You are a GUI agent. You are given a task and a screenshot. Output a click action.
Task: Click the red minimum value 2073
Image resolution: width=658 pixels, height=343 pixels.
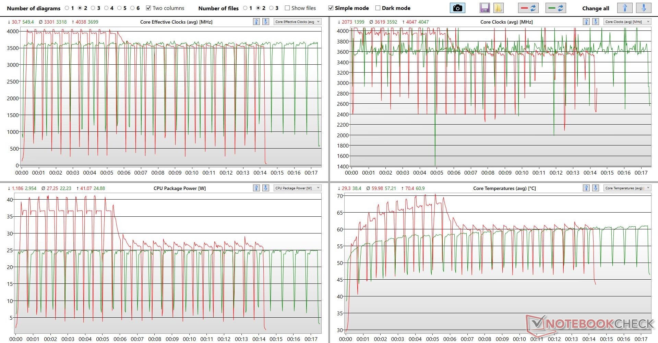(347, 22)
